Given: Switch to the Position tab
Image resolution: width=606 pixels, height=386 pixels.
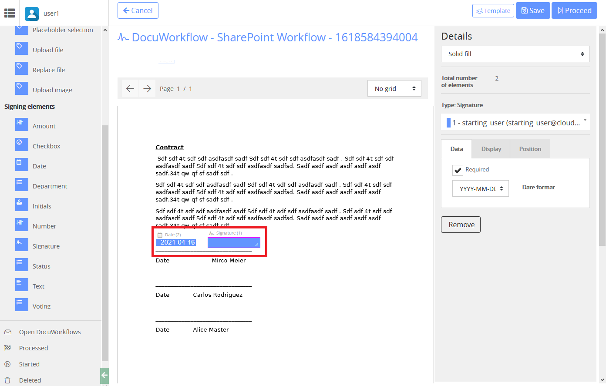Looking at the screenshot, I should click(x=530, y=149).
